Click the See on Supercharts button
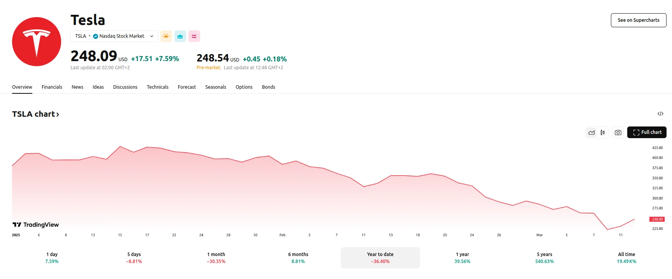This screenshot has height=279, width=672. pyautogui.click(x=639, y=20)
